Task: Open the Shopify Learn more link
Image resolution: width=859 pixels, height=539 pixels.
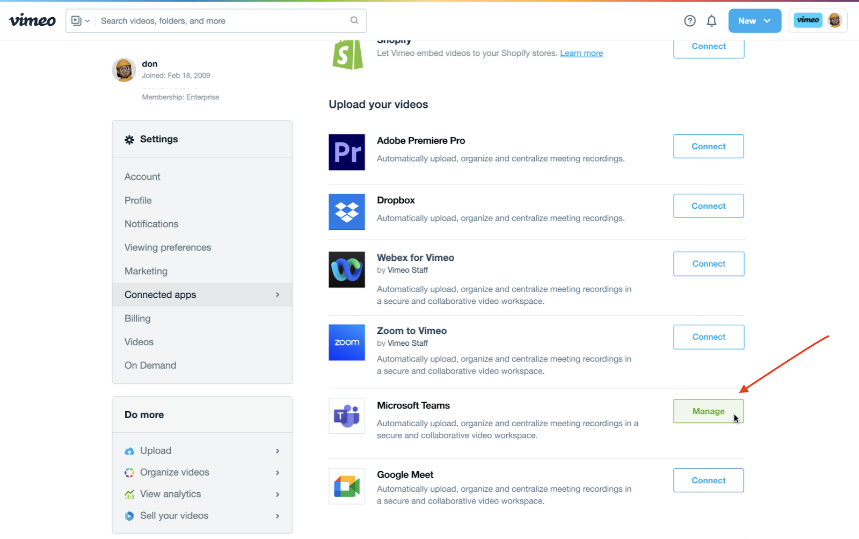Action: coord(581,53)
